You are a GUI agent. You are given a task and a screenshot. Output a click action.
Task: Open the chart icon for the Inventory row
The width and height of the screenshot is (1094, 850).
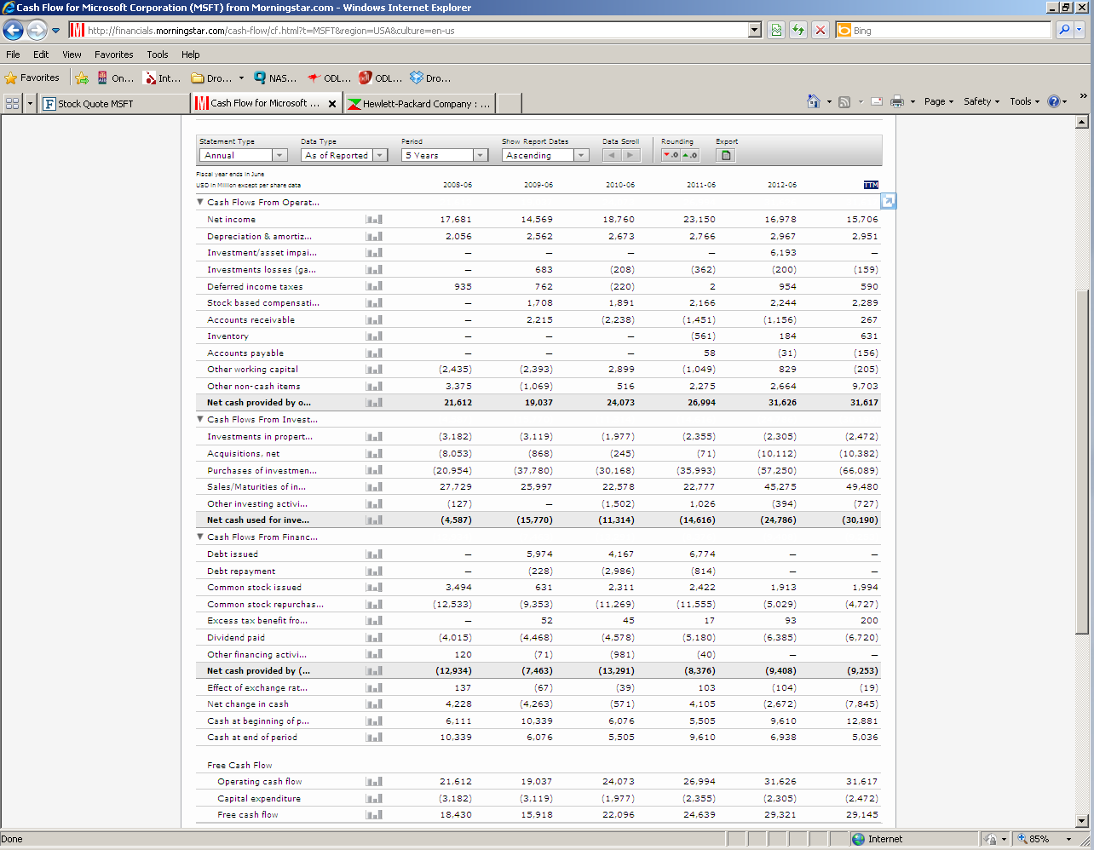374,336
